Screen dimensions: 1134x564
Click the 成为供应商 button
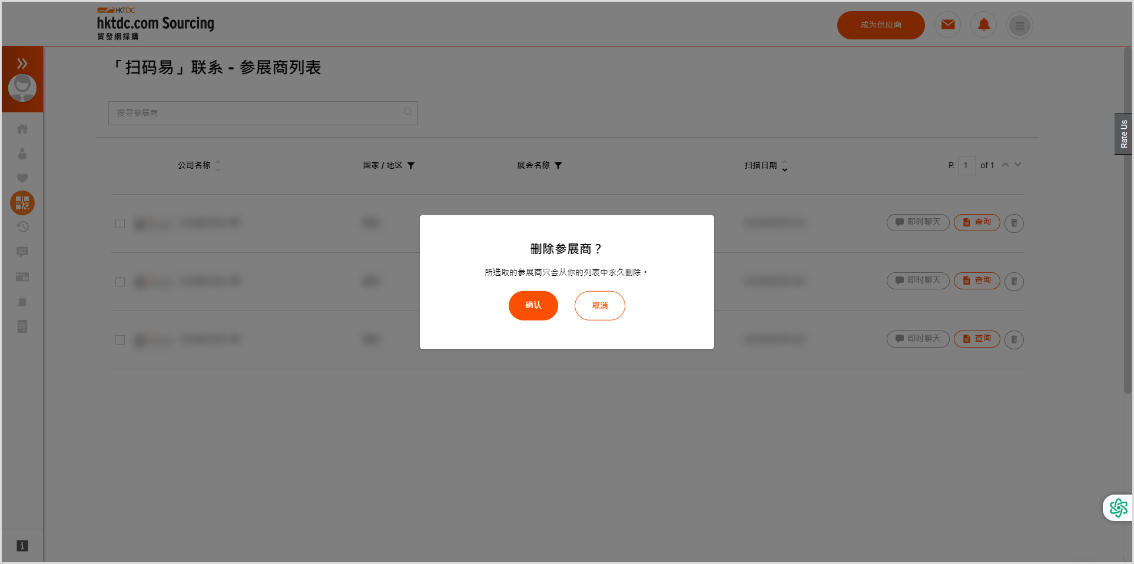tap(881, 25)
